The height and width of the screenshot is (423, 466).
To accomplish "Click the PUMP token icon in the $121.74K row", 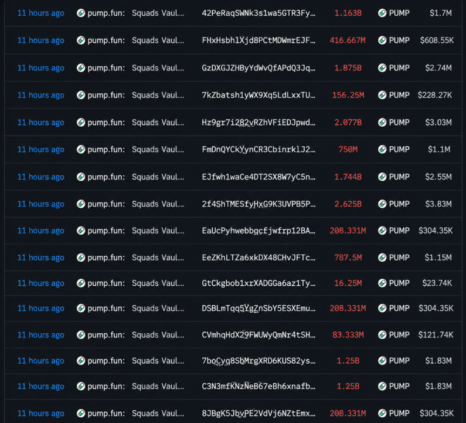I will click(x=382, y=335).
